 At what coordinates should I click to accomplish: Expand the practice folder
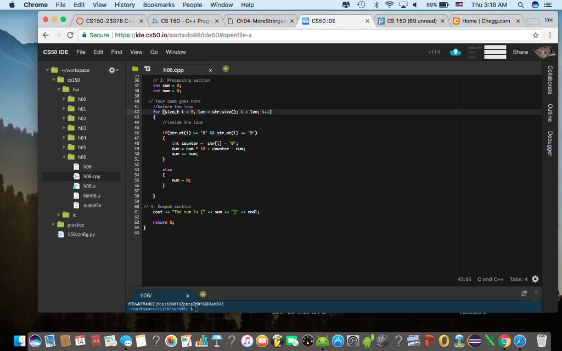pos(53,224)
